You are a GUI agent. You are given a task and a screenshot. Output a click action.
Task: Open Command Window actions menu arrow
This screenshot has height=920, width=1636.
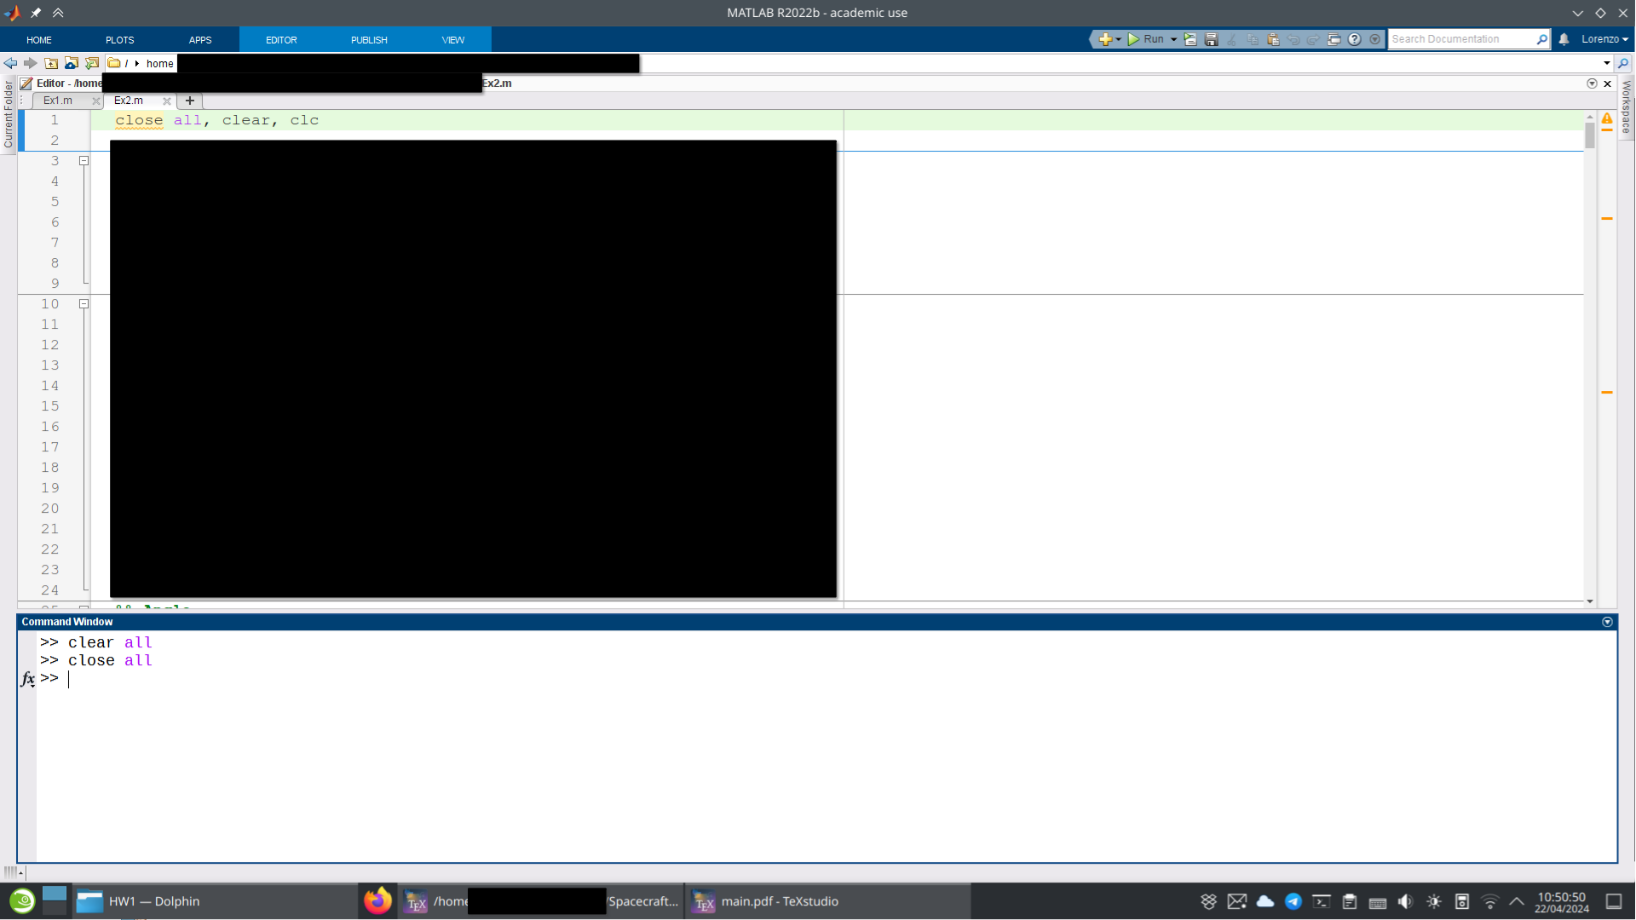click(x=1607, y=622)
